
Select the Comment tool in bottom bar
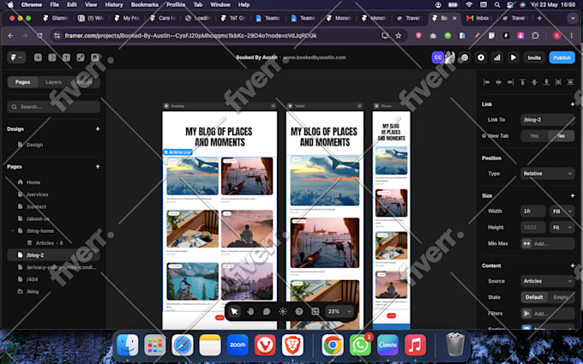[x=267, y=311]
